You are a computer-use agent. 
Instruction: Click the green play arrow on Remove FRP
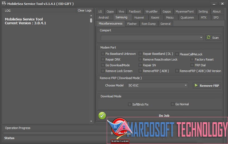pyautogui.click(x=196, y=85)
